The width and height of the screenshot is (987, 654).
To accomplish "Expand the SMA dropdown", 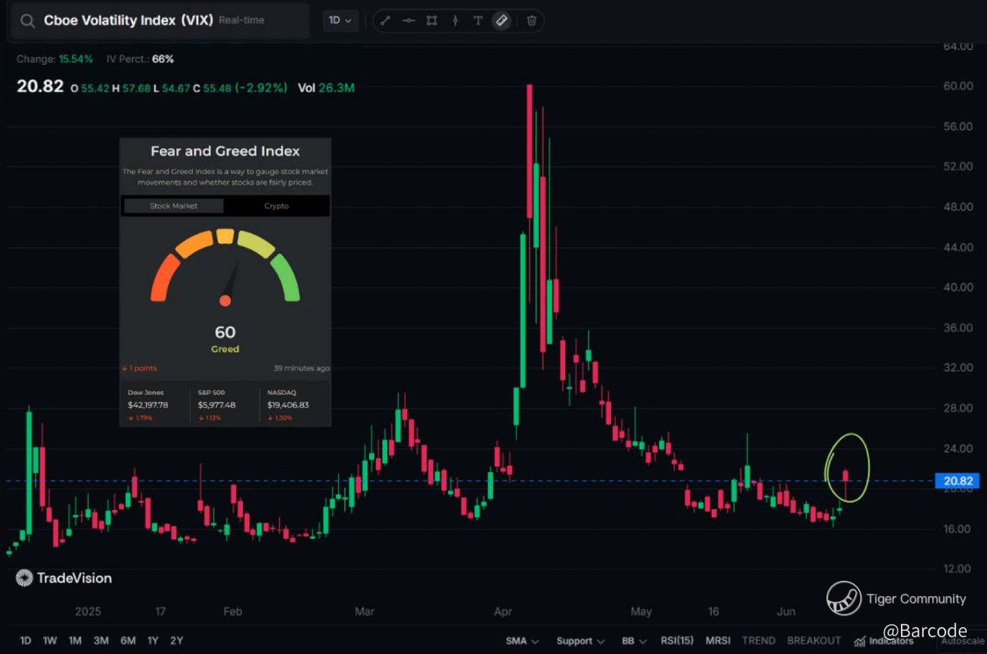I will pos(522,641).
